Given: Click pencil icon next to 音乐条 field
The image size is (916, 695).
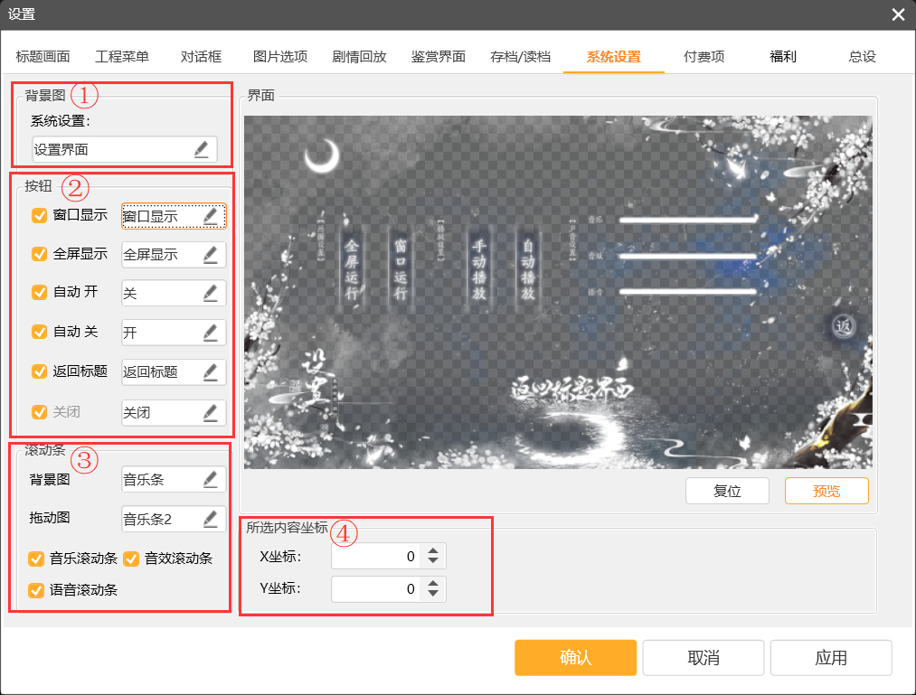Looking at the screenshot, I should pyautogui.click(x=211, y=479).
